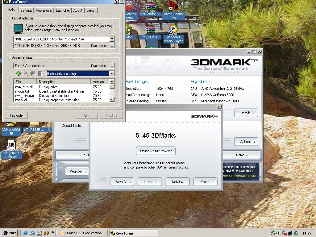
Task: Click the greyed wrench edit icon in RivaTuner
Action: pos(33,73)
